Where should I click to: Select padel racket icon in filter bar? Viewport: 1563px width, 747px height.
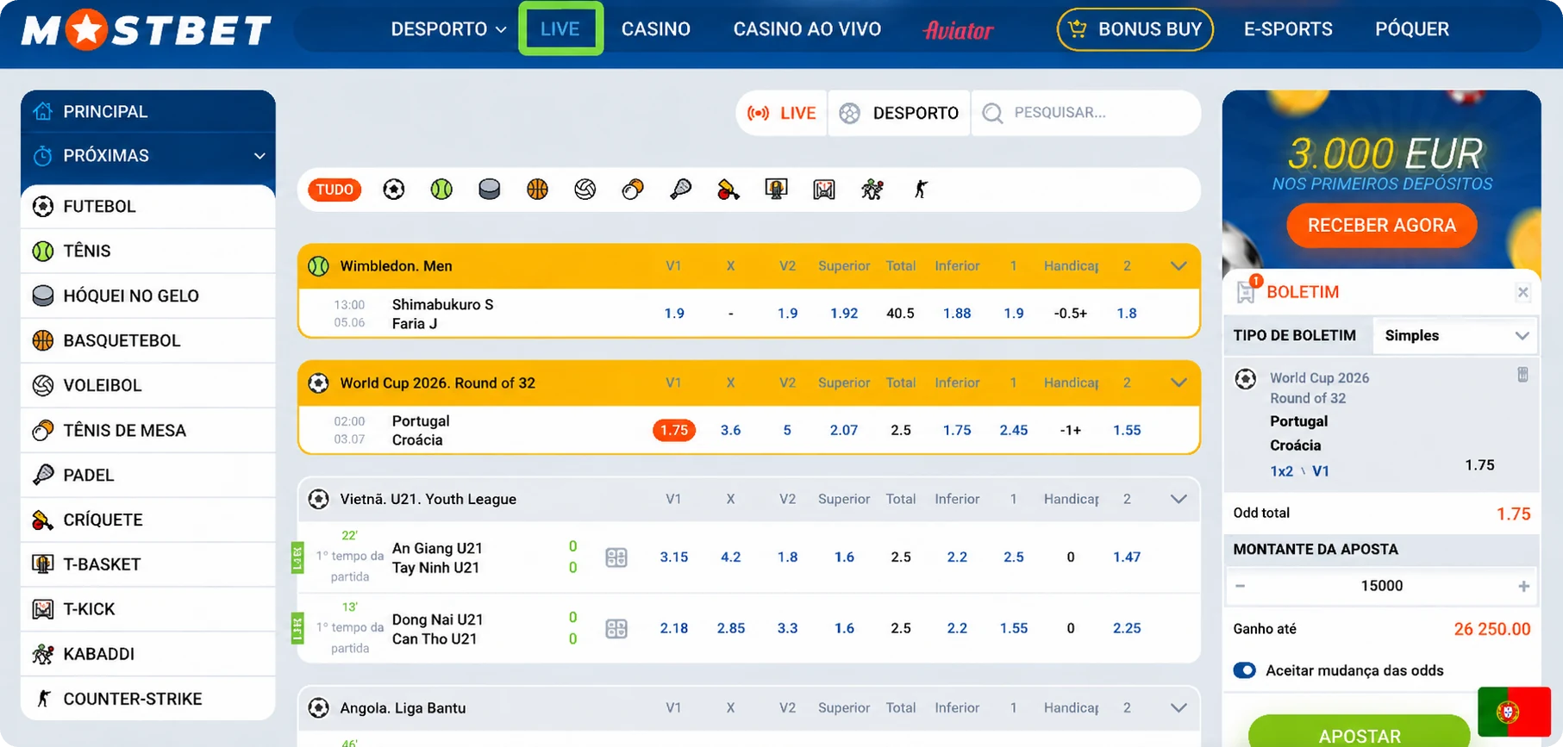pos(680,190)
